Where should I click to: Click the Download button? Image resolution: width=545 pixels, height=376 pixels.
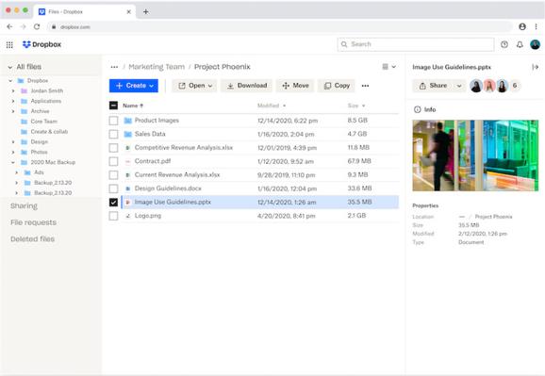click(247, 86)
